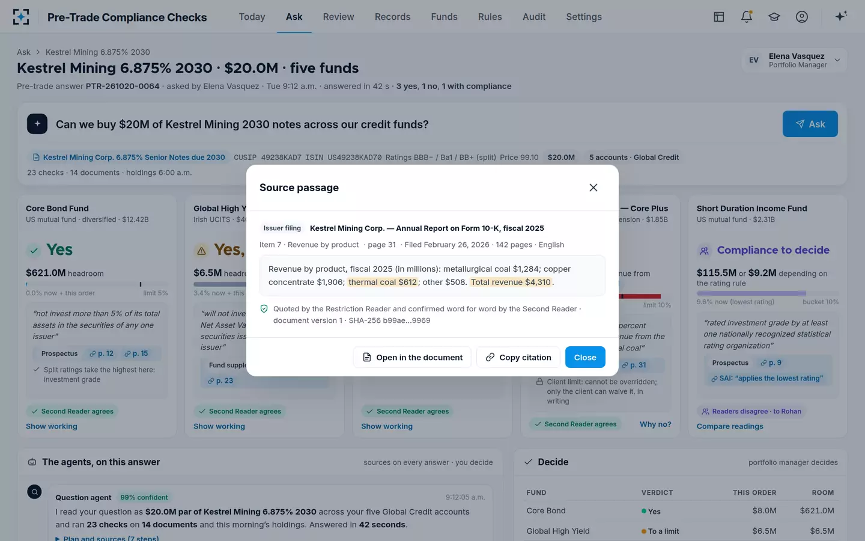Click the document icon on Kestrel Mining notes chip
865x541 pixels.
(x=36, y=157)
